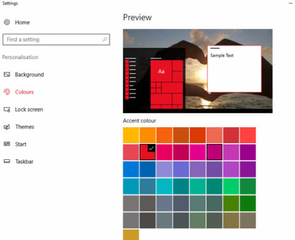Click the search magnifier icon

(105, 39)
